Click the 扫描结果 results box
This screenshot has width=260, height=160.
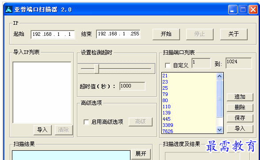pos(71,155)
